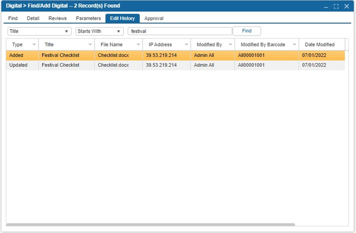
Task: Open the Modified By column chevron
Action: pos(230,44)
